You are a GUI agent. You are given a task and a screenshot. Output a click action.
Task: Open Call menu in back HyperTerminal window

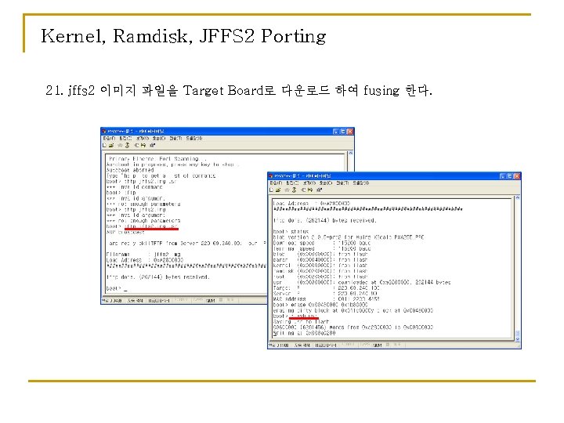click(x=159, y=139)
